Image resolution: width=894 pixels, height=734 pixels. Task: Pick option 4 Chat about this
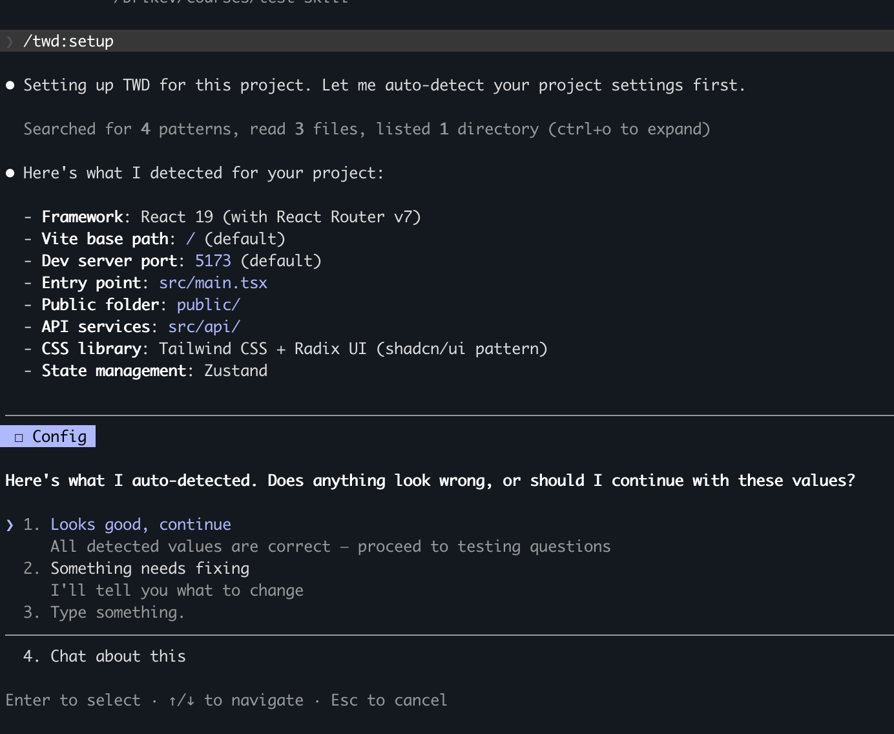(x=118, y=656)
